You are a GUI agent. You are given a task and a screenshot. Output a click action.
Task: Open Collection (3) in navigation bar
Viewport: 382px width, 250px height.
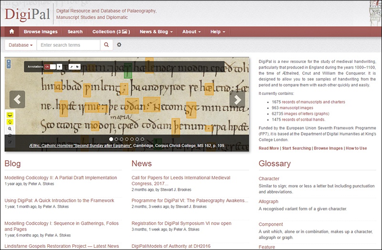pos(111,31)
